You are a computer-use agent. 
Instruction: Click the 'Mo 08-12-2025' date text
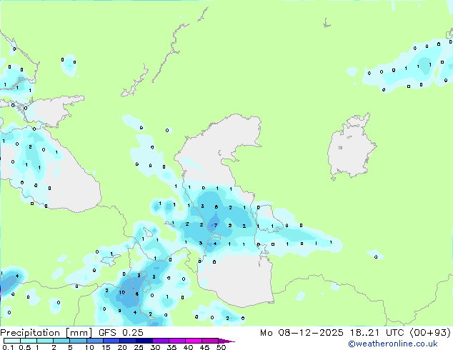point(302,333)
